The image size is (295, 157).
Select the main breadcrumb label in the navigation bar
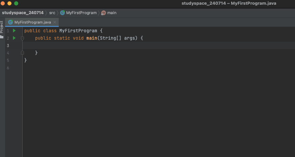pyautogui.click(x=112, y=13)
